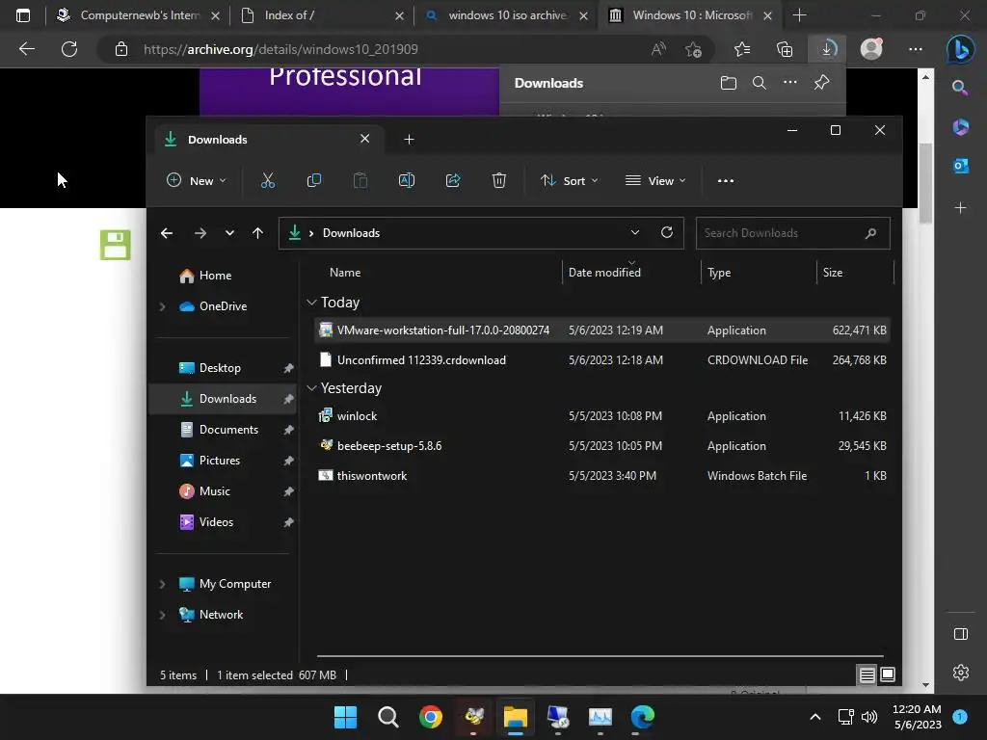Click the Copy icon in Explorer toolbar
987x740 pixels.
pos(313,180)
